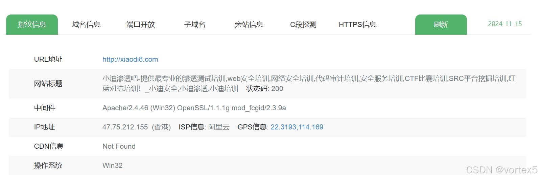
Task: Switch to the 指纹信息 tab
Action: tap(32, 24)
